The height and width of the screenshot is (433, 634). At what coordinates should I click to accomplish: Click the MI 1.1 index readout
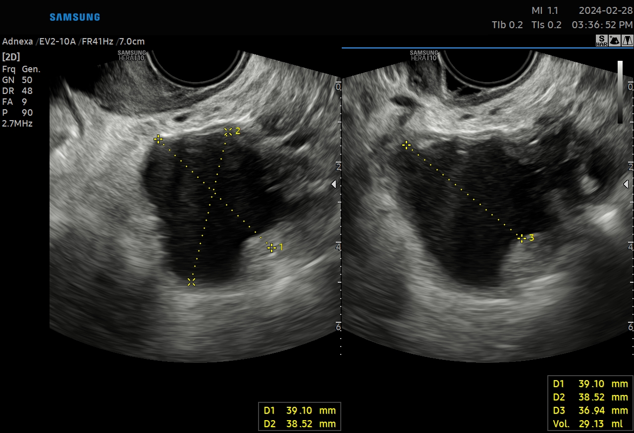coord(544,10)
